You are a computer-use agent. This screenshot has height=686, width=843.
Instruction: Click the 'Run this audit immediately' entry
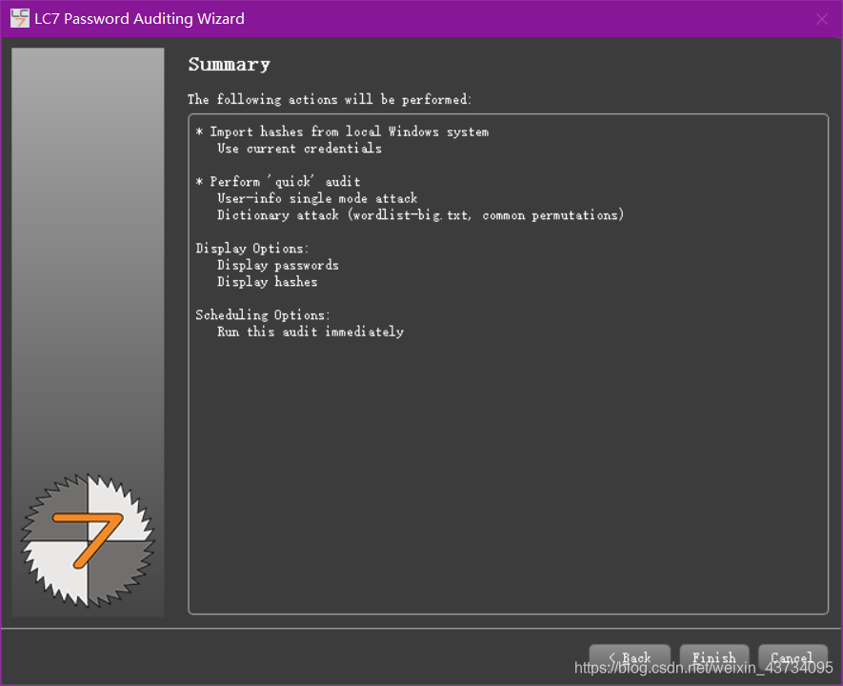click(x=311, y=332)
